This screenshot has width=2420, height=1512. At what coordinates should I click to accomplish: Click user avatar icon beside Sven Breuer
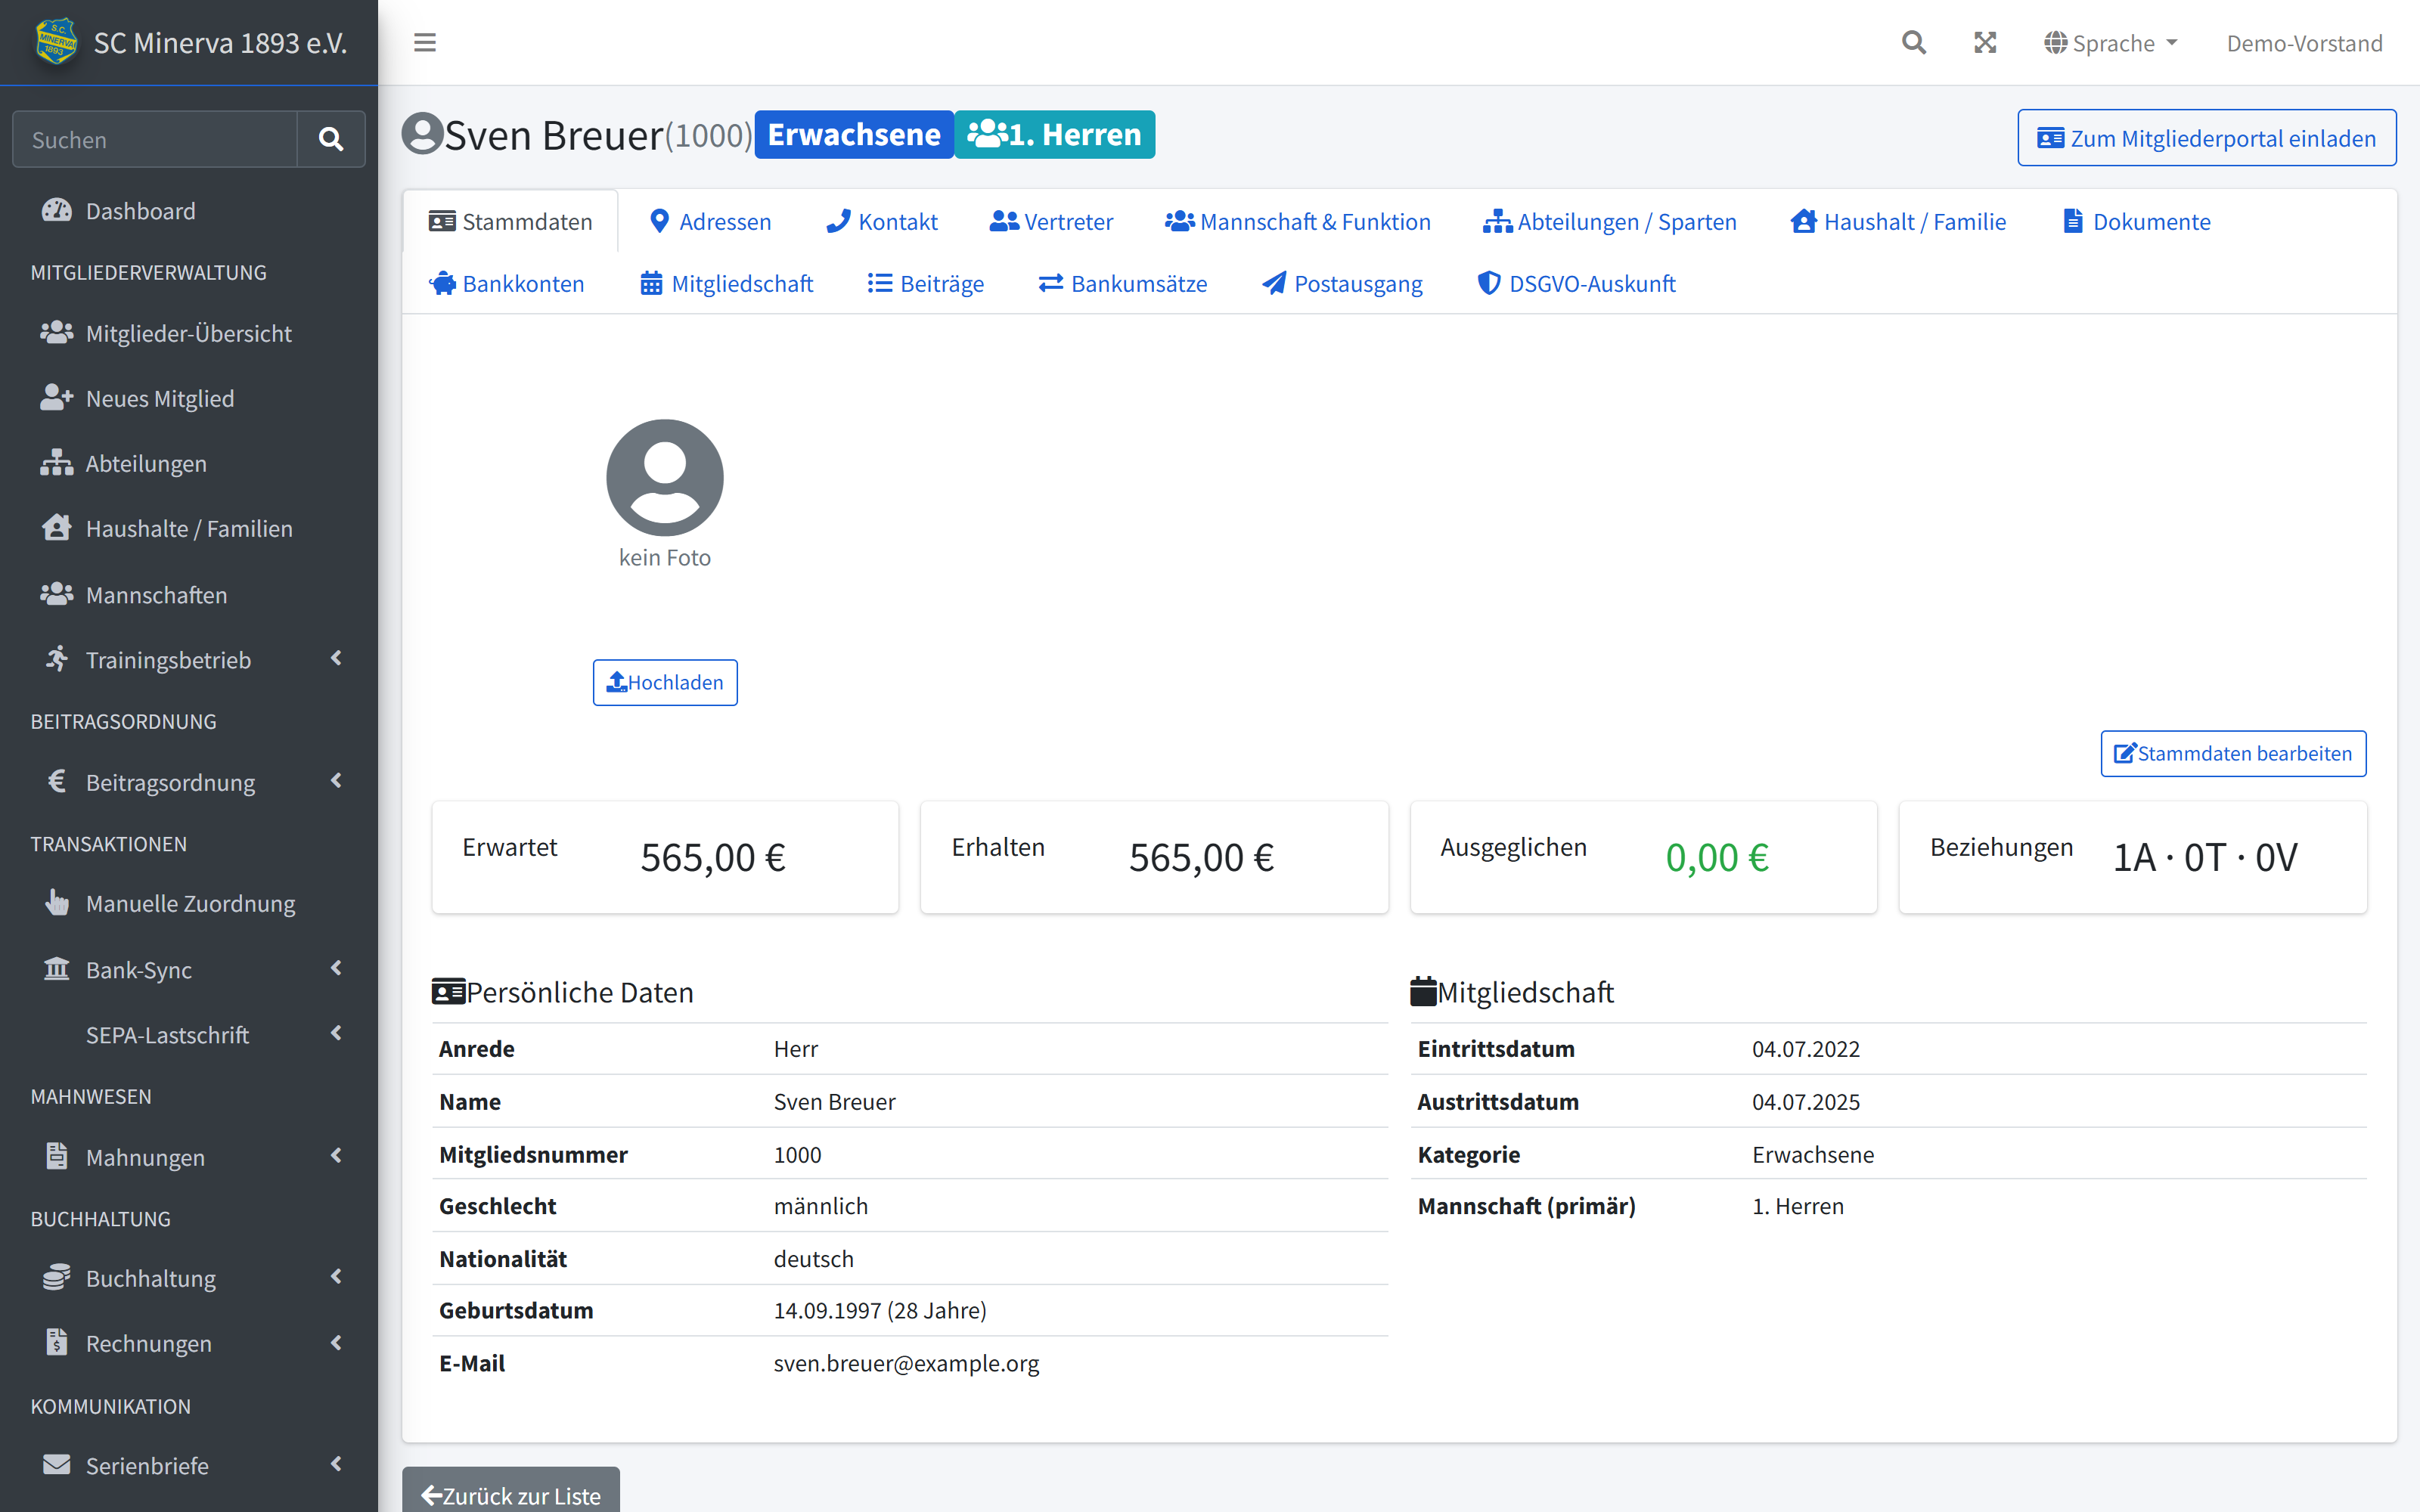click(x=422, y=133)
